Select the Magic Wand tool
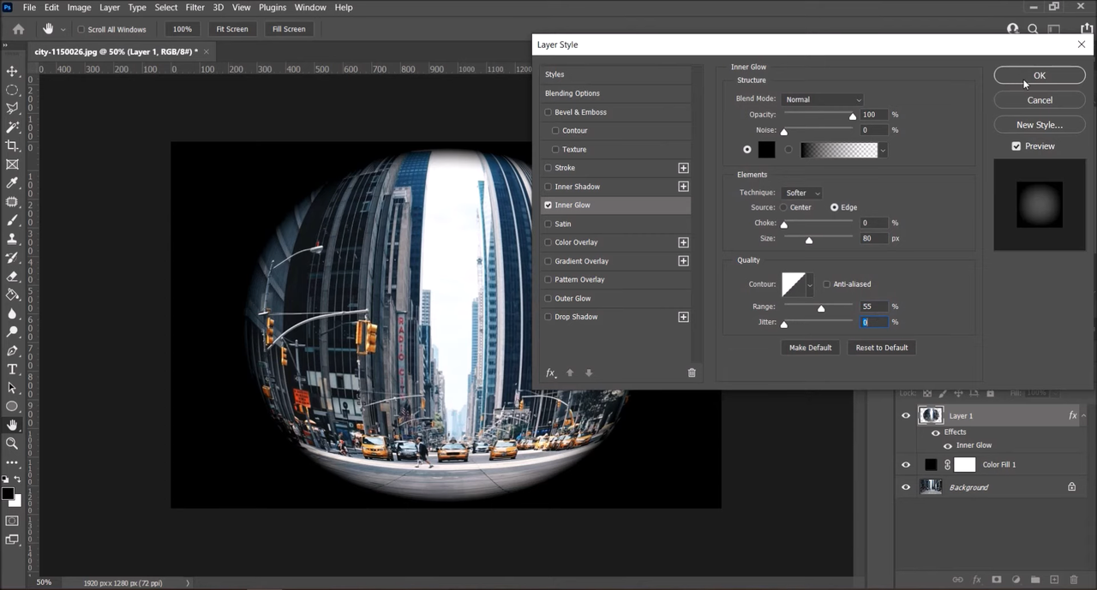The image size is (1097, 590). tap(12, 128)
